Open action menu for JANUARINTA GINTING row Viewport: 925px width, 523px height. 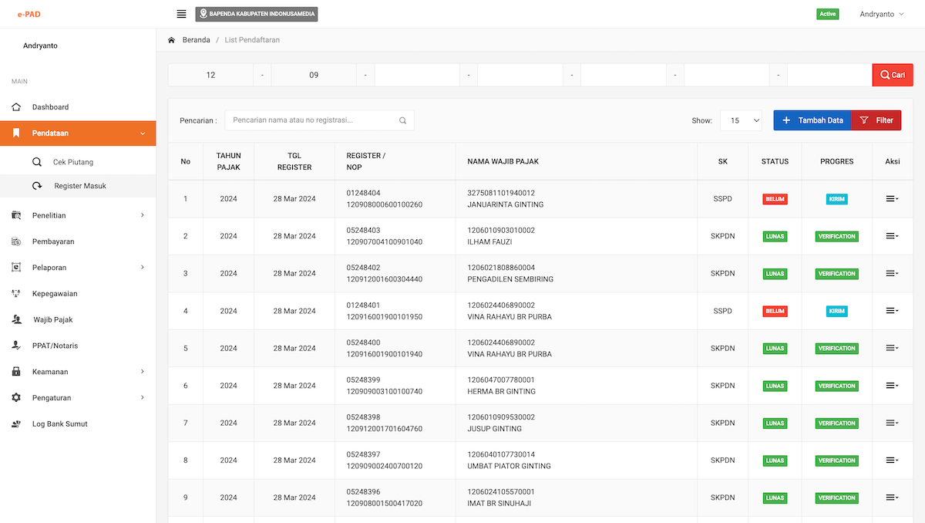click(892, 199)
